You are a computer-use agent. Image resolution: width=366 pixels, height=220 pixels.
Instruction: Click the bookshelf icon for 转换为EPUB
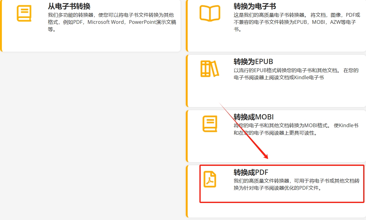[x=210, y=69]
